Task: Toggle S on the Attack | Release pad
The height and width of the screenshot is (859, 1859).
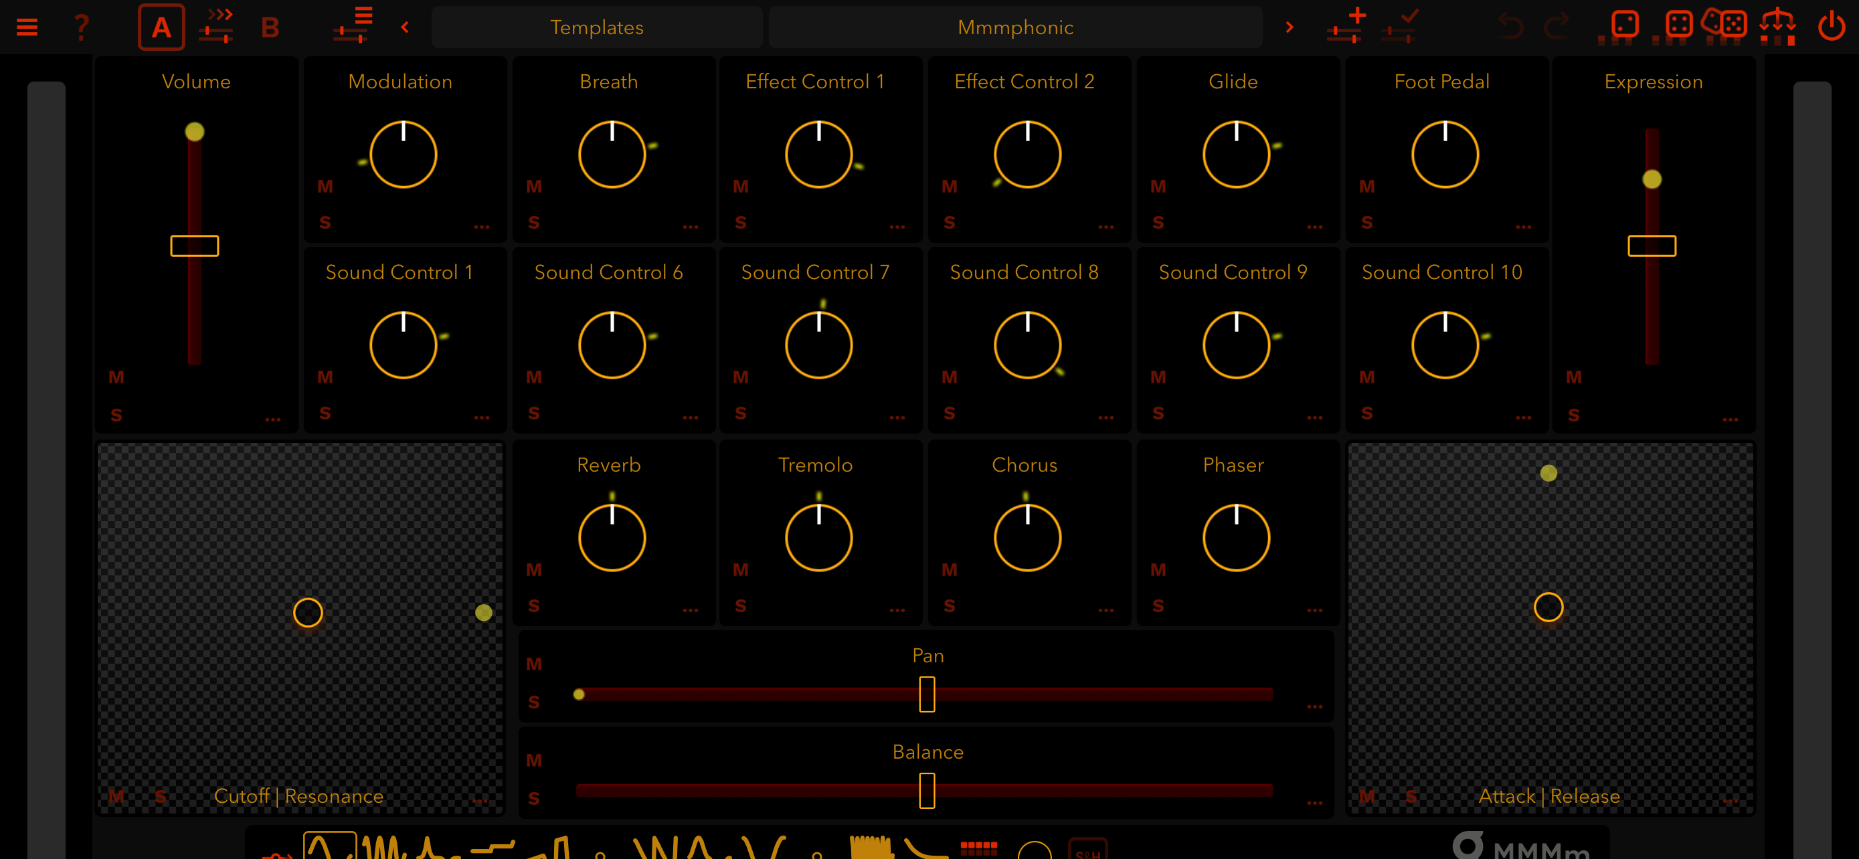Action: (x=1411, y=797)
